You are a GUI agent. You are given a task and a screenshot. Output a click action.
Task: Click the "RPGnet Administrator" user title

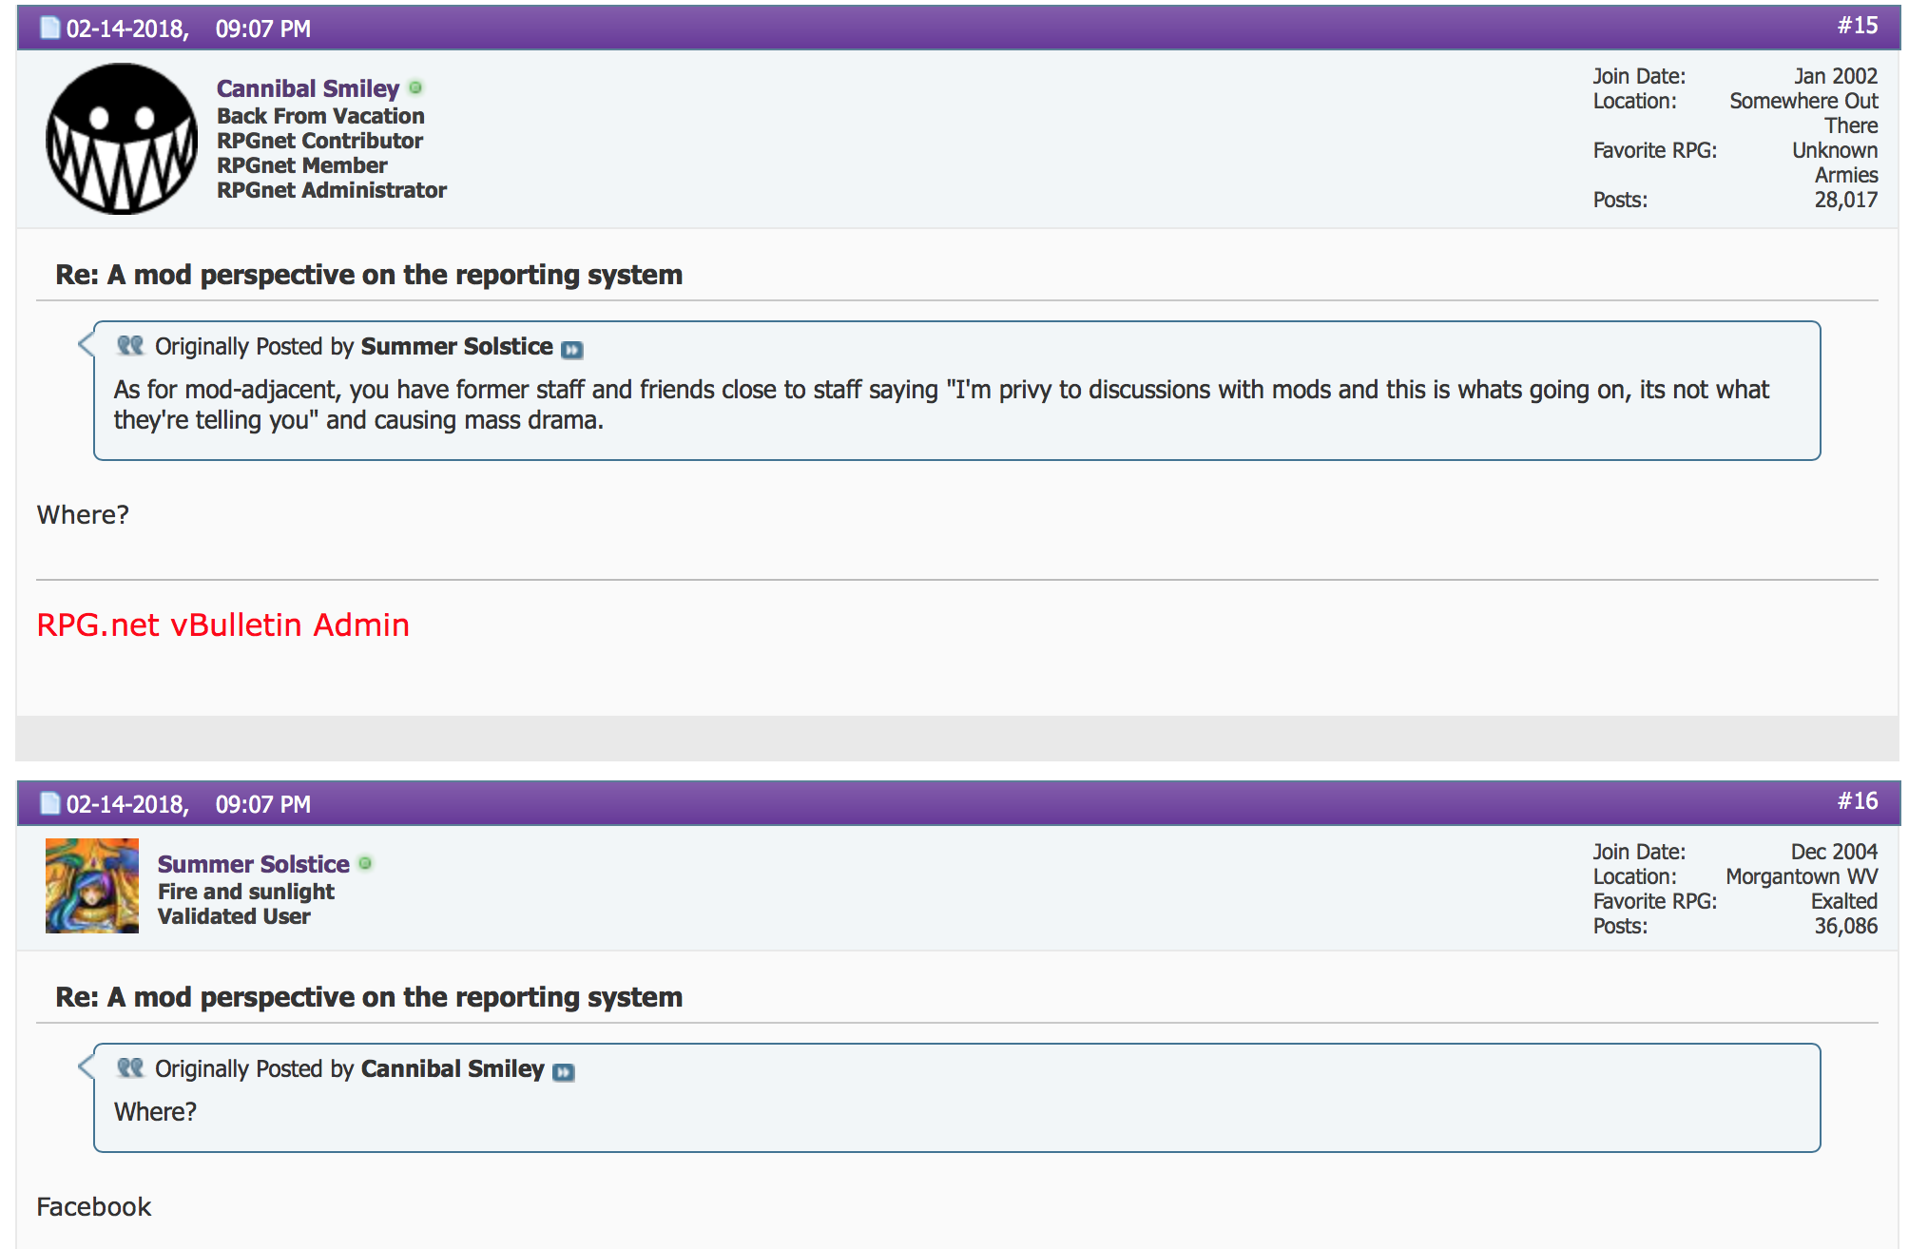(332, 190)
